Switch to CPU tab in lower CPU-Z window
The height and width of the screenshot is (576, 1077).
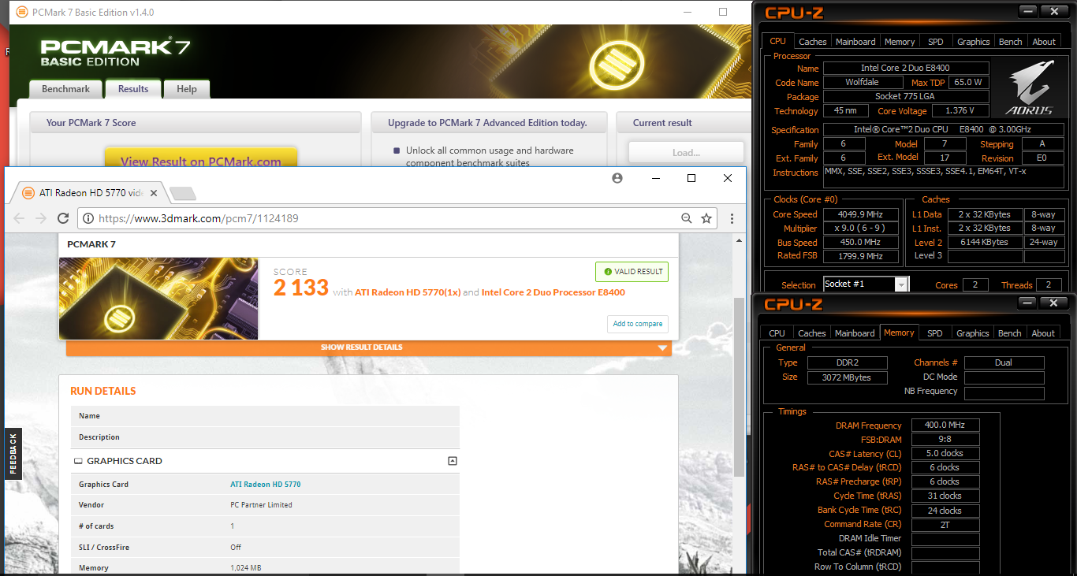(777, 333)
